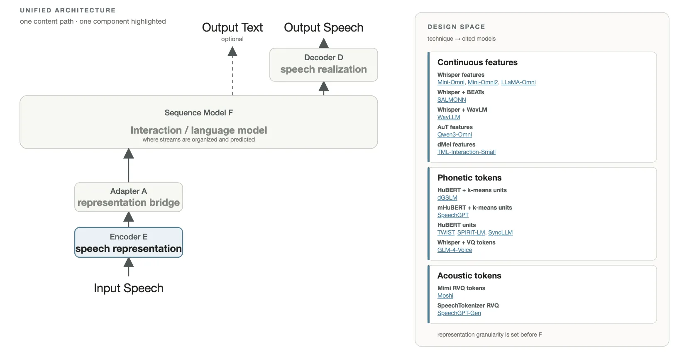Click the 'Whisper + WavLM' technique label
The image size is (689, 359).
click(x=462, y=110)
